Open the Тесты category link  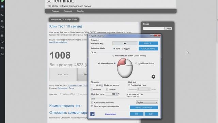coord(72,88)
